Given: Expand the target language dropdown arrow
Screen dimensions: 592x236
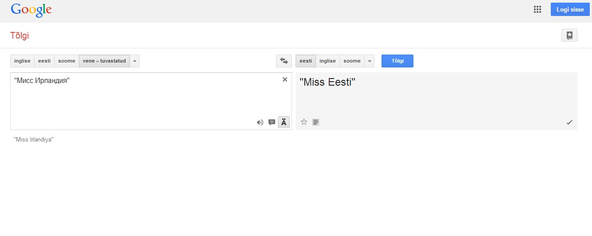Looking at the screenshot, I should point(370,61).
